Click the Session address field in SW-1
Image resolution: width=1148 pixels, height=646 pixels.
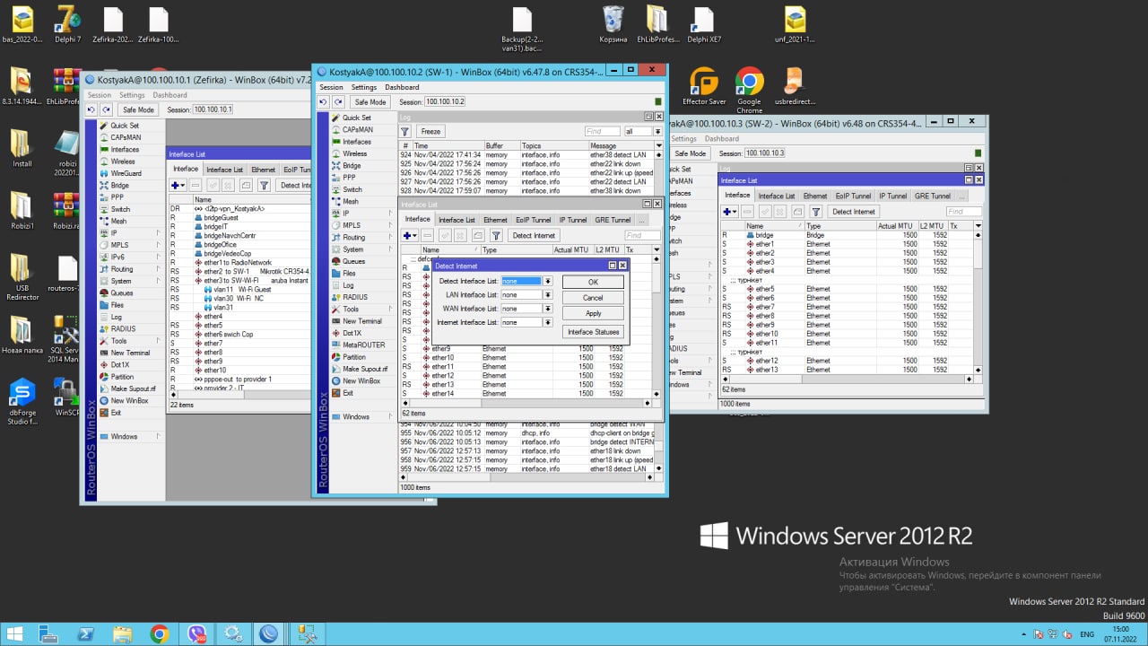coord(445,102)
